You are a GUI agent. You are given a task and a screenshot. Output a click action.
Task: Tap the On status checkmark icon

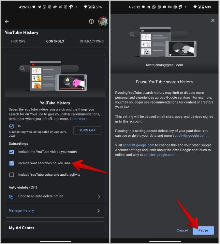click(11, 126)
